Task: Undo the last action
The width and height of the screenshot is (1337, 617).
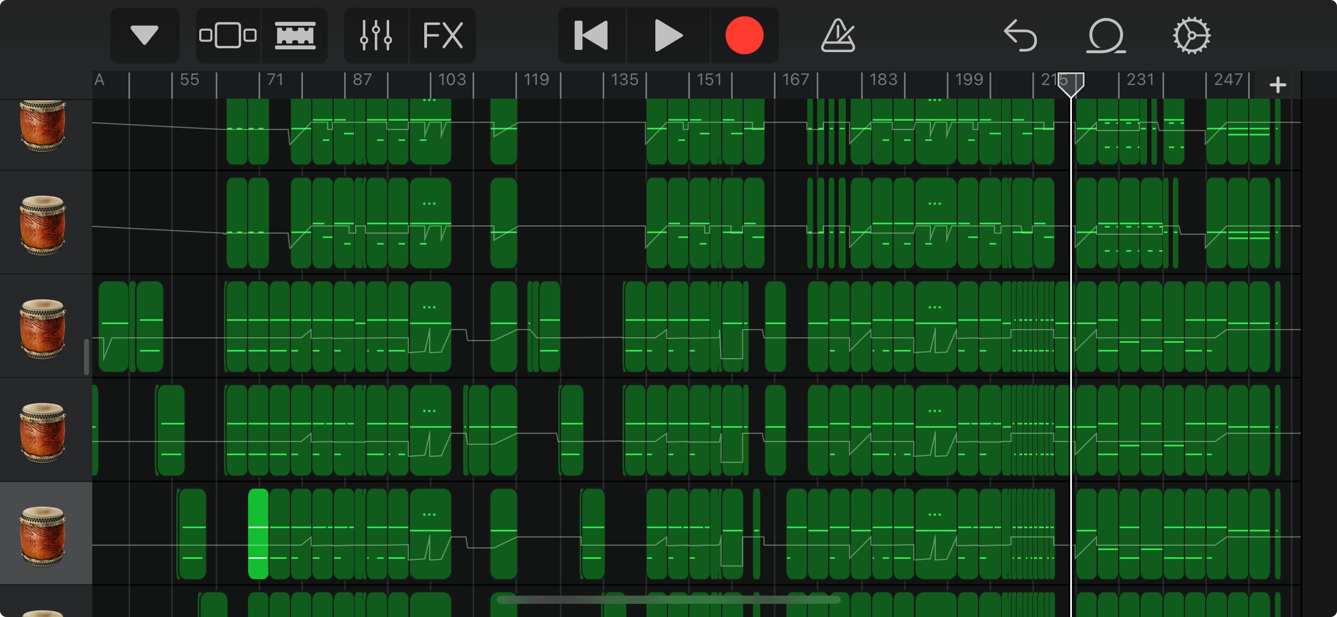Action: [x=1020, y=36]
